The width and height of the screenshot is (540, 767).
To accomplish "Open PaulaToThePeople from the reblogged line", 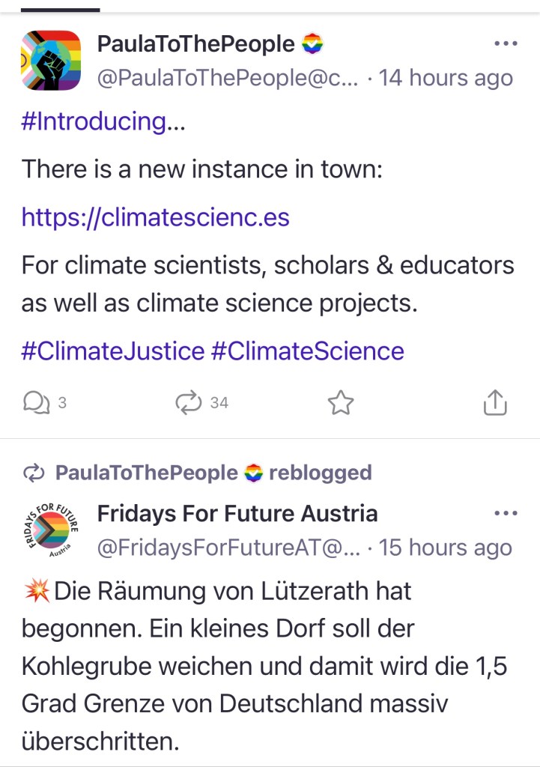I will tap(146, 473).
